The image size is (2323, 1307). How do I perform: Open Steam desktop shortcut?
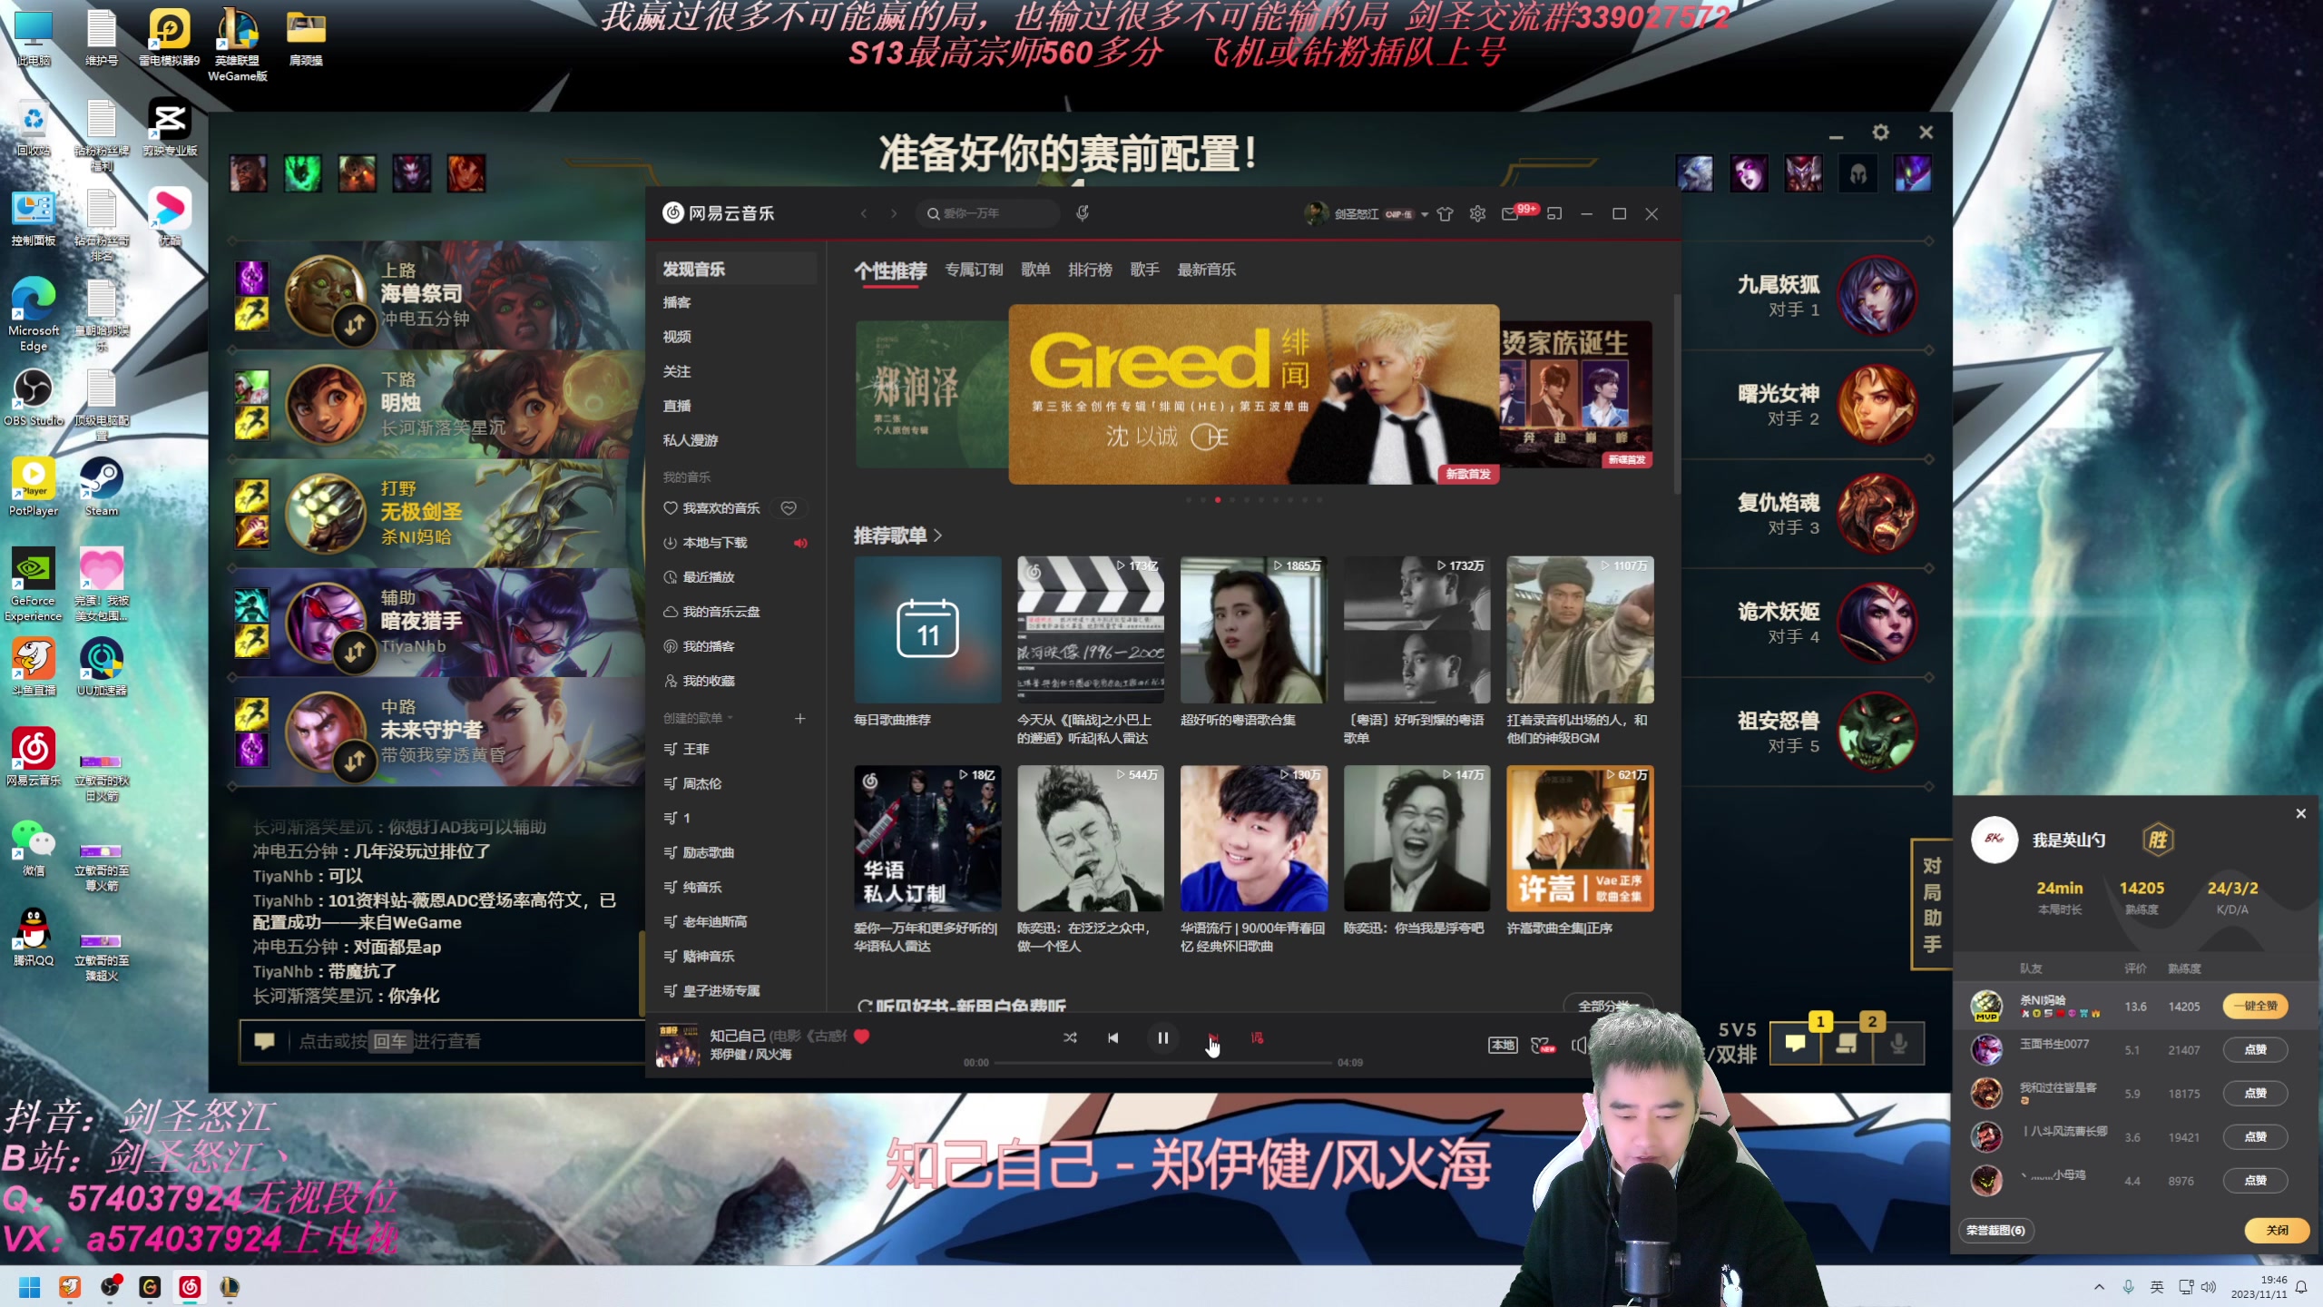coord(102,487)
